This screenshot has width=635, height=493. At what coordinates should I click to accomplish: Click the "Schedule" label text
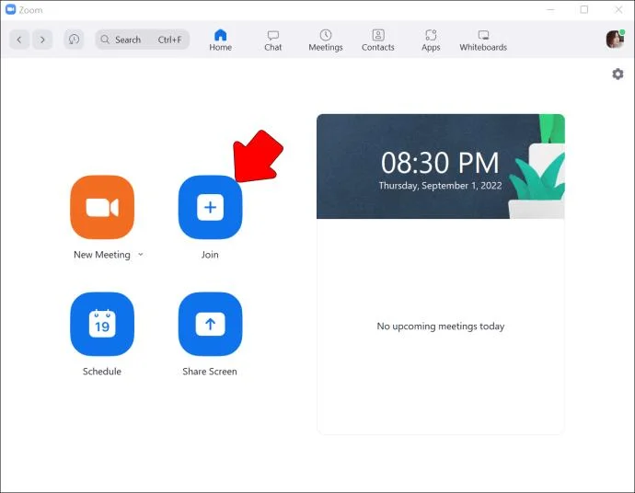102,372
